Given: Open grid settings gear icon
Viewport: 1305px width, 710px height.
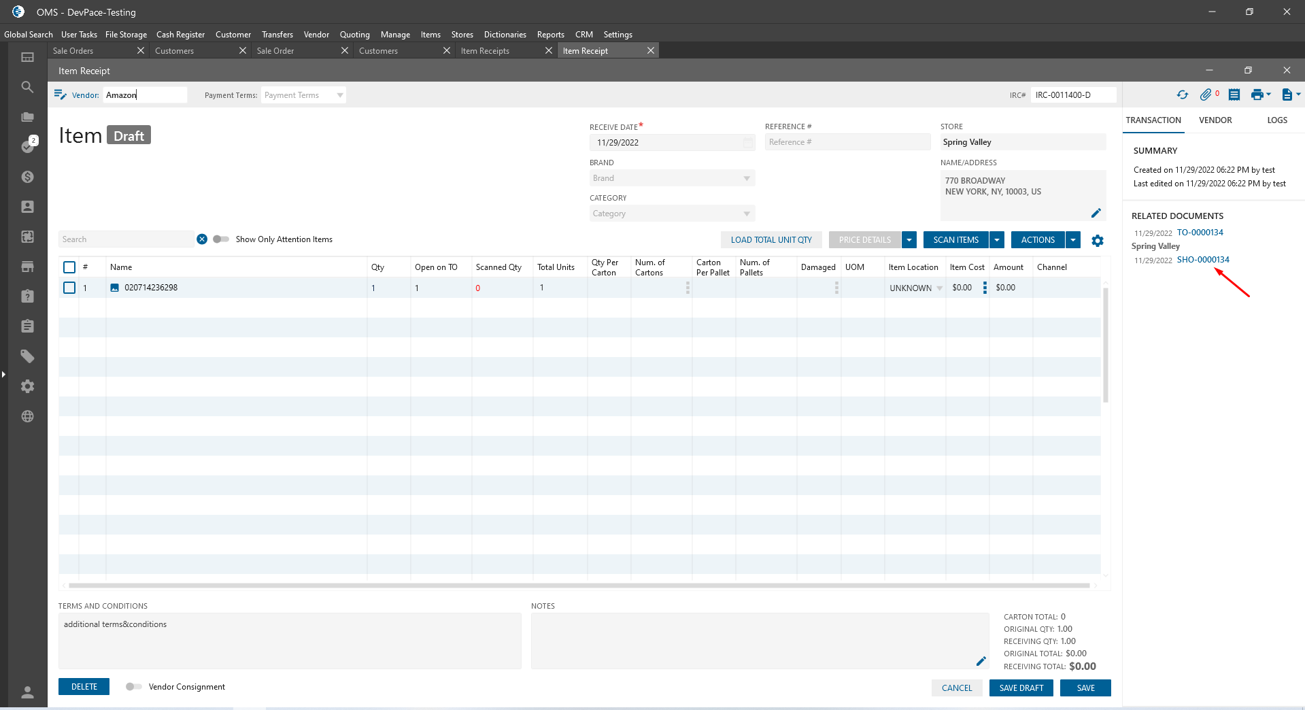Looking at the screenshot, I should point(1098,241).
